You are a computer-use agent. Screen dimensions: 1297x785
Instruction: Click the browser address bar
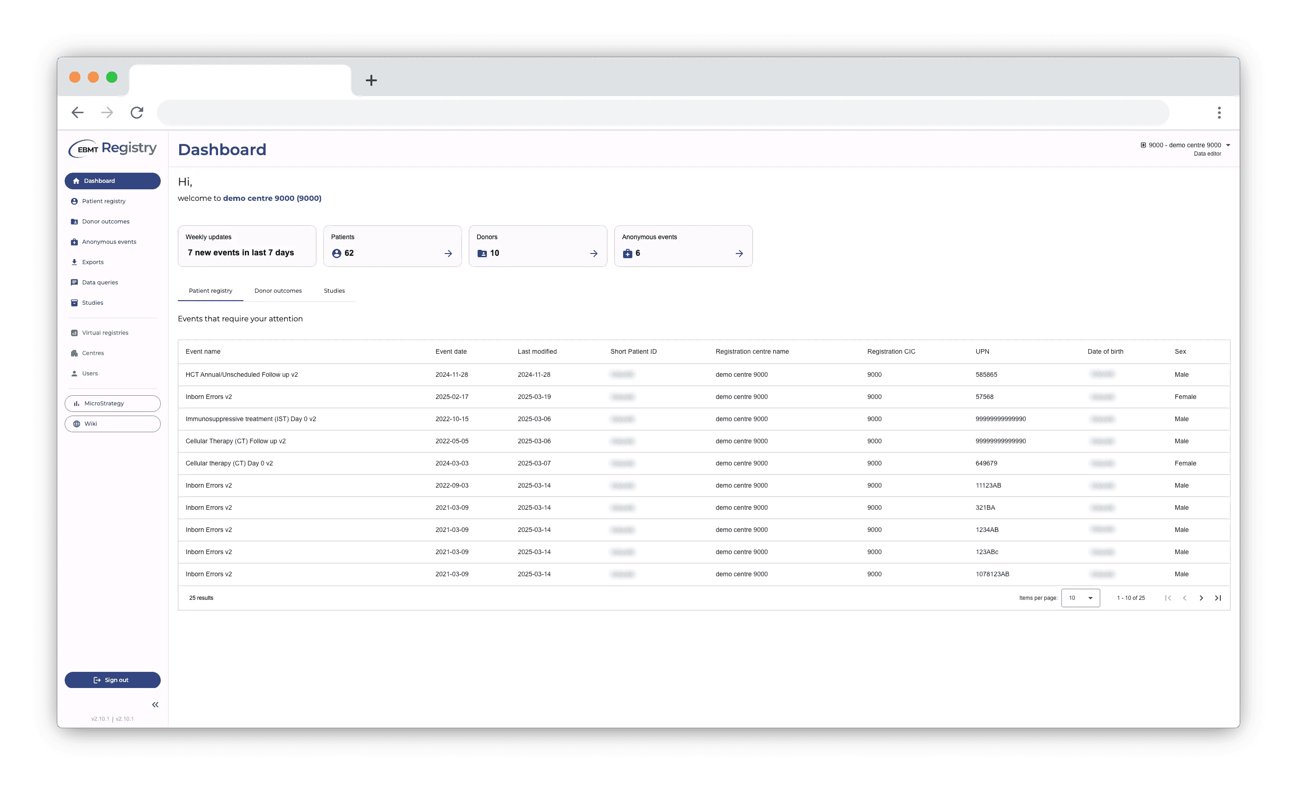pos(663,113)
